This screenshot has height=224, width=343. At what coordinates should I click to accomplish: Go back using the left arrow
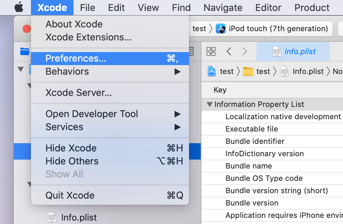[x=229, y=51]
